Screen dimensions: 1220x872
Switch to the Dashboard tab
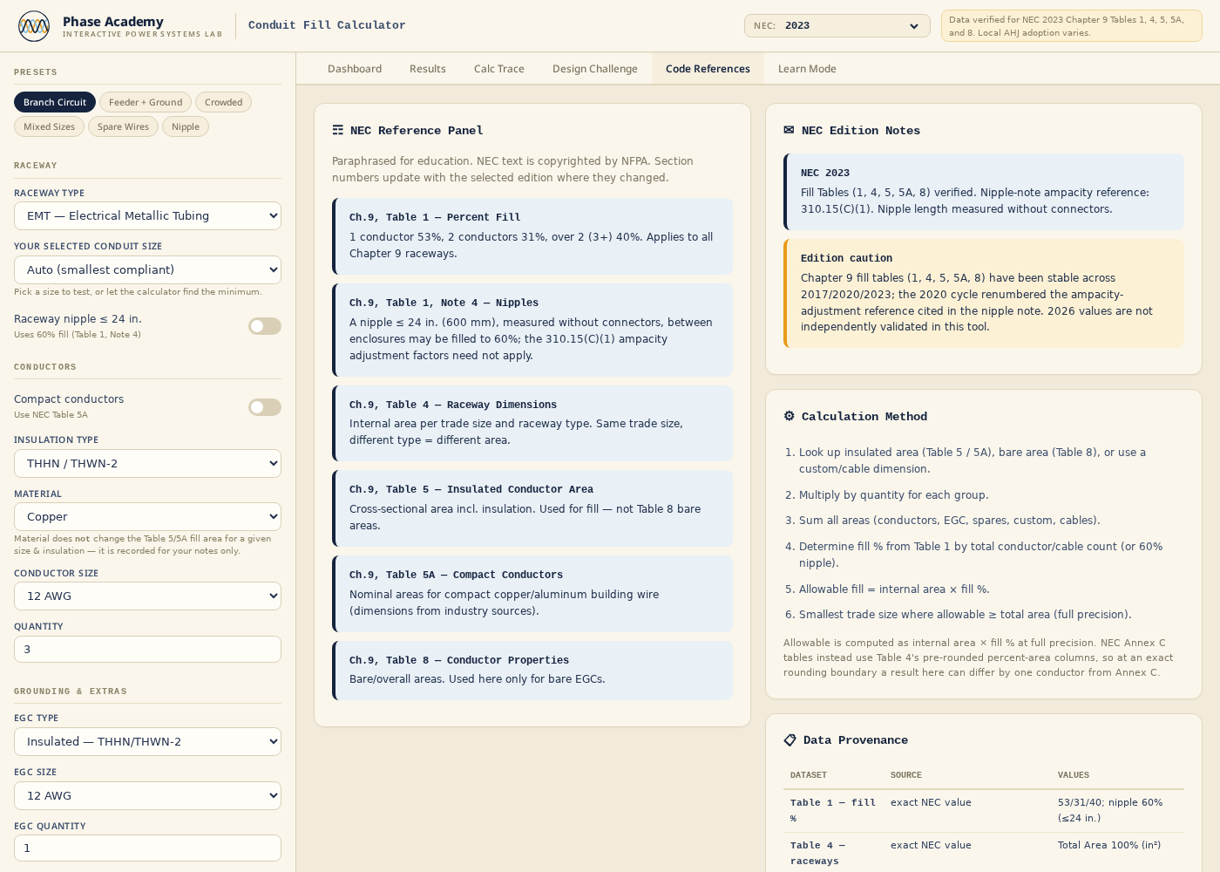tap(355, 69)
